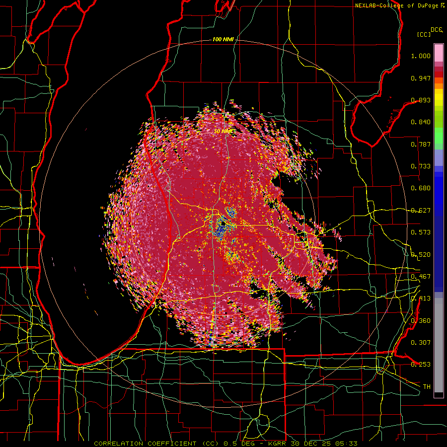
Task: Click the DC label above the color bar
Action: point(437,30)
